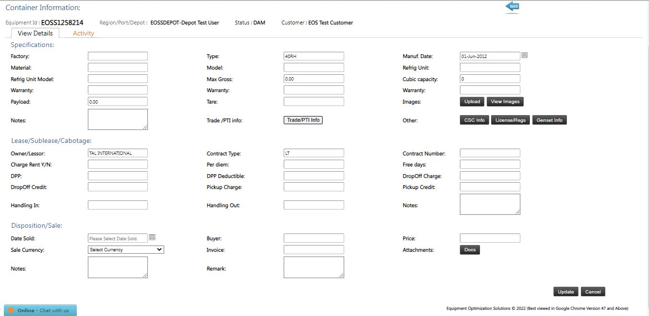Screen dimensions: 649x316
Task: Click the Online chat bubble icon
Action: pyautogui.click(x=11, y=310)
